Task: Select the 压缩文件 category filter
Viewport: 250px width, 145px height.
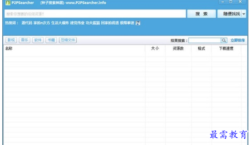Action: click(x=68, y=40)
